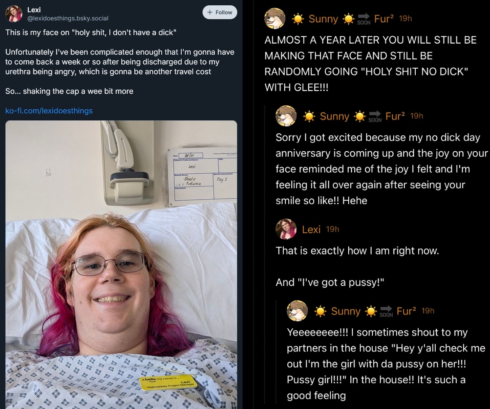Click the Sunny username on the "Yeeeeeeee" reply
490x409 pixels.
pyautogui.click(x=346, y=311)
